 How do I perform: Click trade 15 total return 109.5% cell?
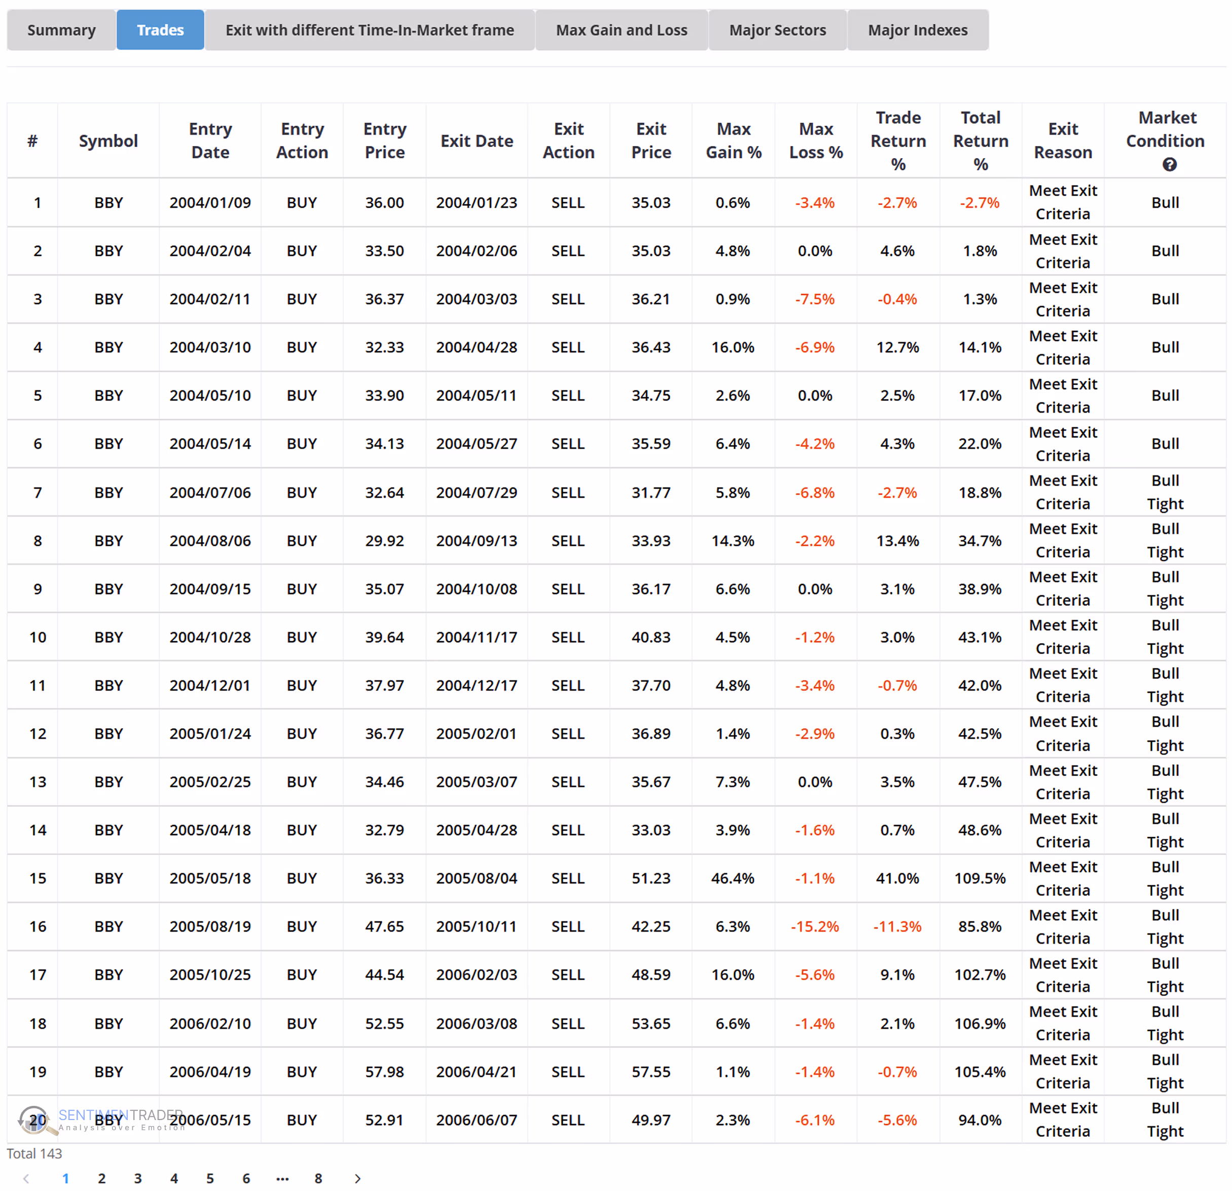pyautogui.click(x=980, y=878)
